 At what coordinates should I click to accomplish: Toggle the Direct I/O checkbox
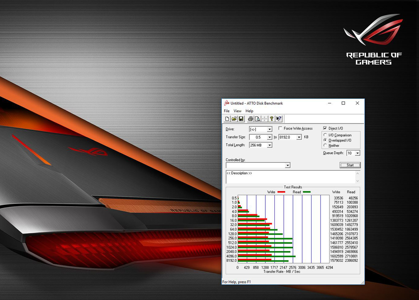tap(325, 128)
